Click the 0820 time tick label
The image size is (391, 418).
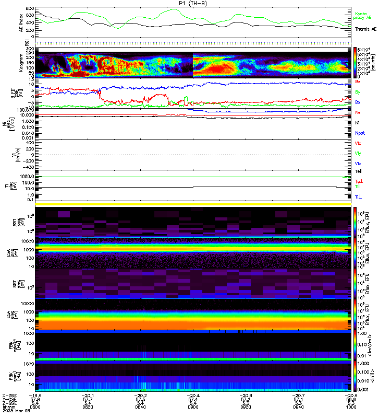[x=88, y=407]
